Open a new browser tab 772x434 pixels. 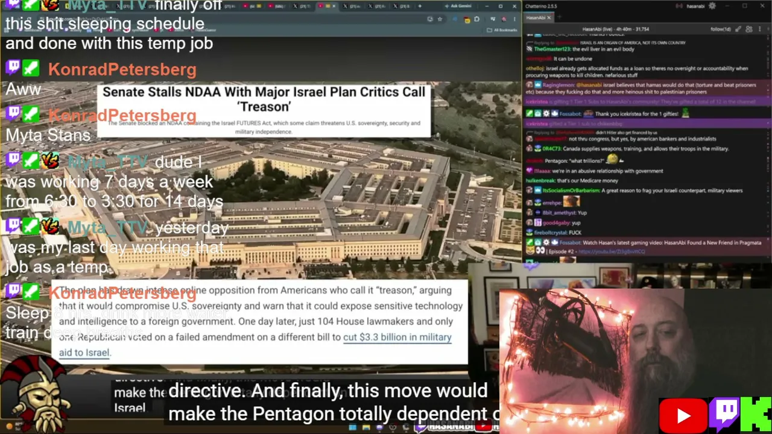[420, 6]
